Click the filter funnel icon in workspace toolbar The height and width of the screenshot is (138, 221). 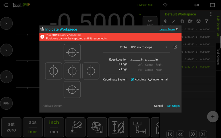(207, 21)
